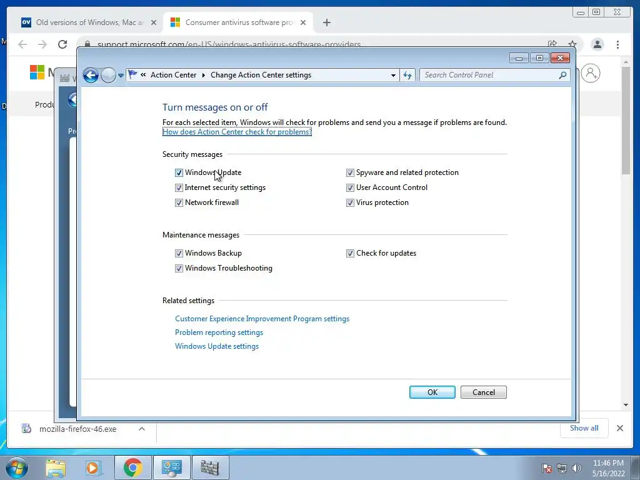
Task: Expand the address bar previous locations dropdown
Action: [x=393, y=75]
